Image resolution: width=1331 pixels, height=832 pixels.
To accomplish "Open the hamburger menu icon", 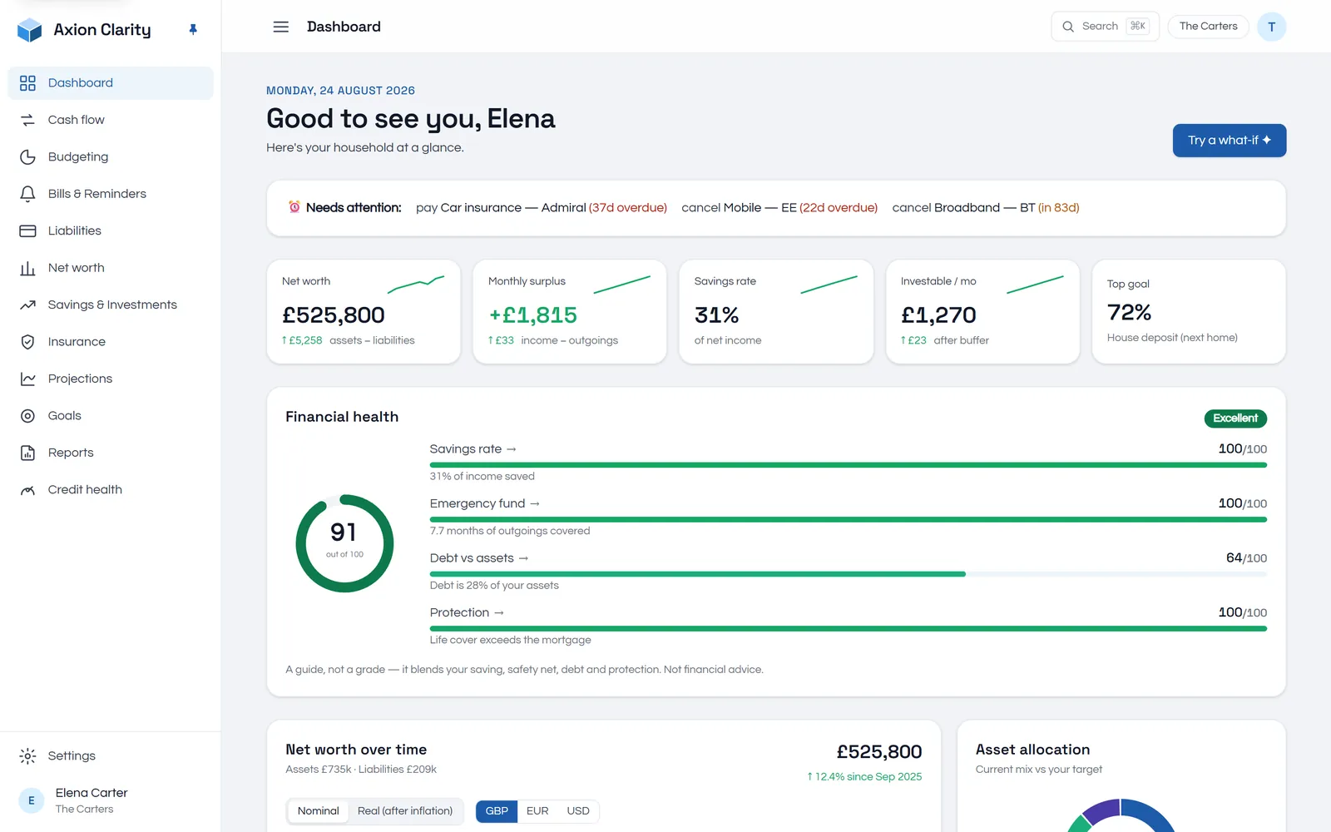I will (x=281, y=27).
